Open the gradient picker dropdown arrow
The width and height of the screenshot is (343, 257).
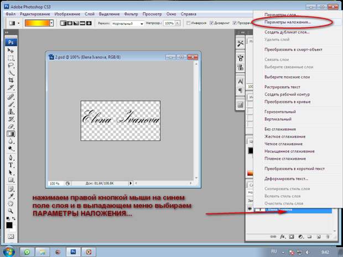pyautogui.click(x=51, y=23)
